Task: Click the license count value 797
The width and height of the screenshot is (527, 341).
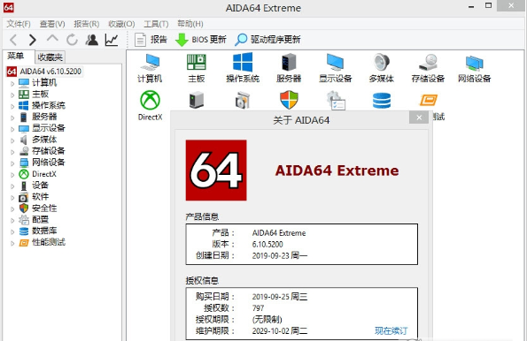Action: (x=258, y=307)
